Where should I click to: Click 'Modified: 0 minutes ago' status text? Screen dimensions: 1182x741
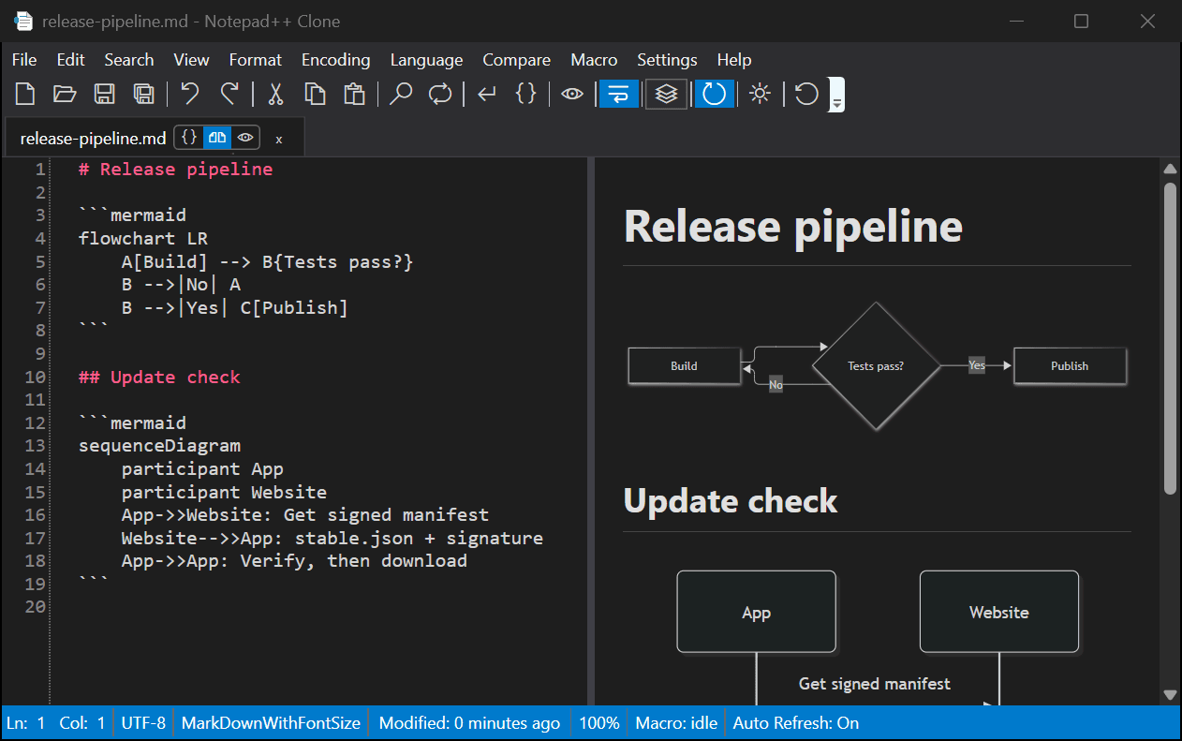tap(469, 723)
